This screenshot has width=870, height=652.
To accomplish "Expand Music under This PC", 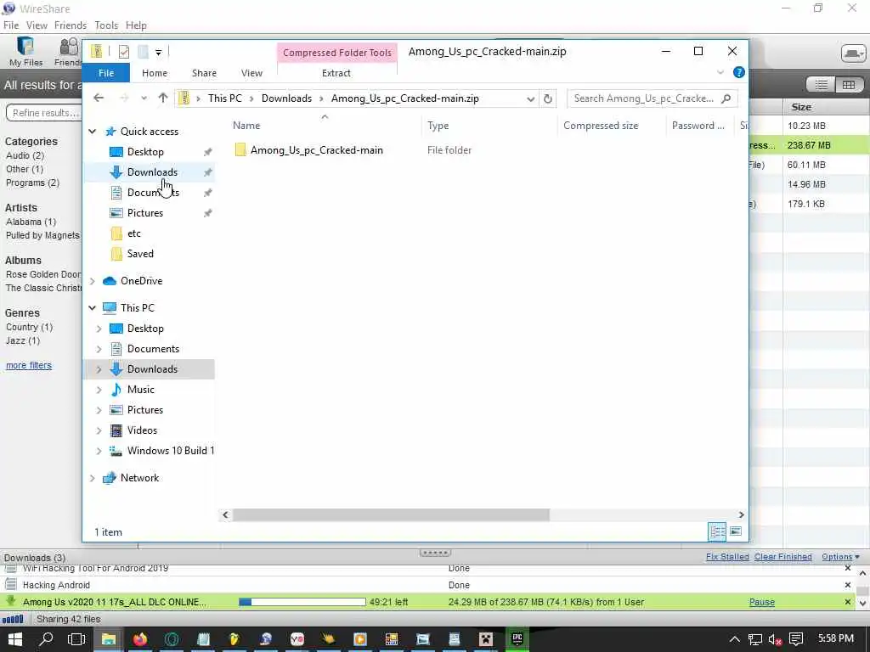I will coord(99,390).
